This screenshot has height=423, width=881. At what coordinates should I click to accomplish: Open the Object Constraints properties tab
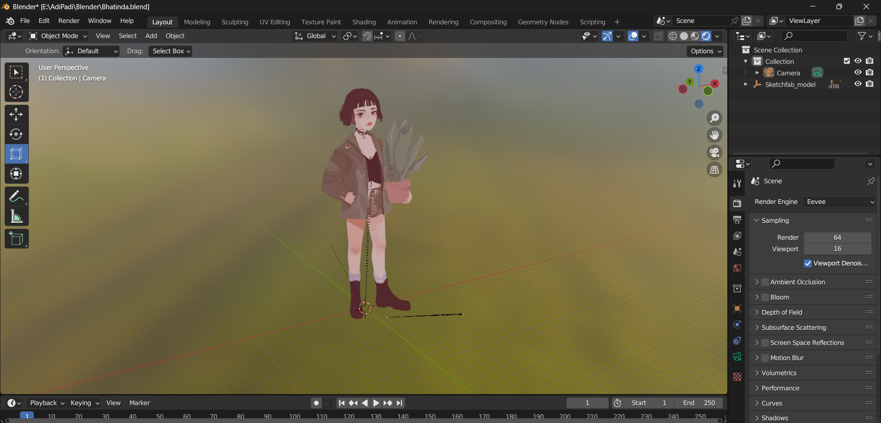[x=737, y=341]
